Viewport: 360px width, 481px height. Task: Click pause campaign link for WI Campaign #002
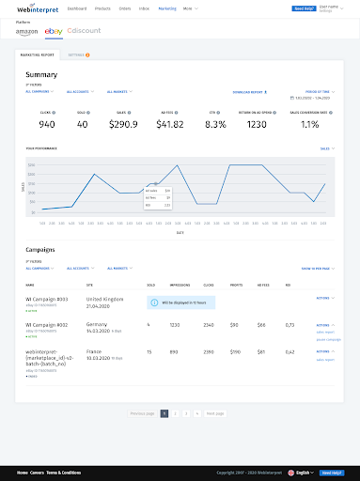point(328,340)
